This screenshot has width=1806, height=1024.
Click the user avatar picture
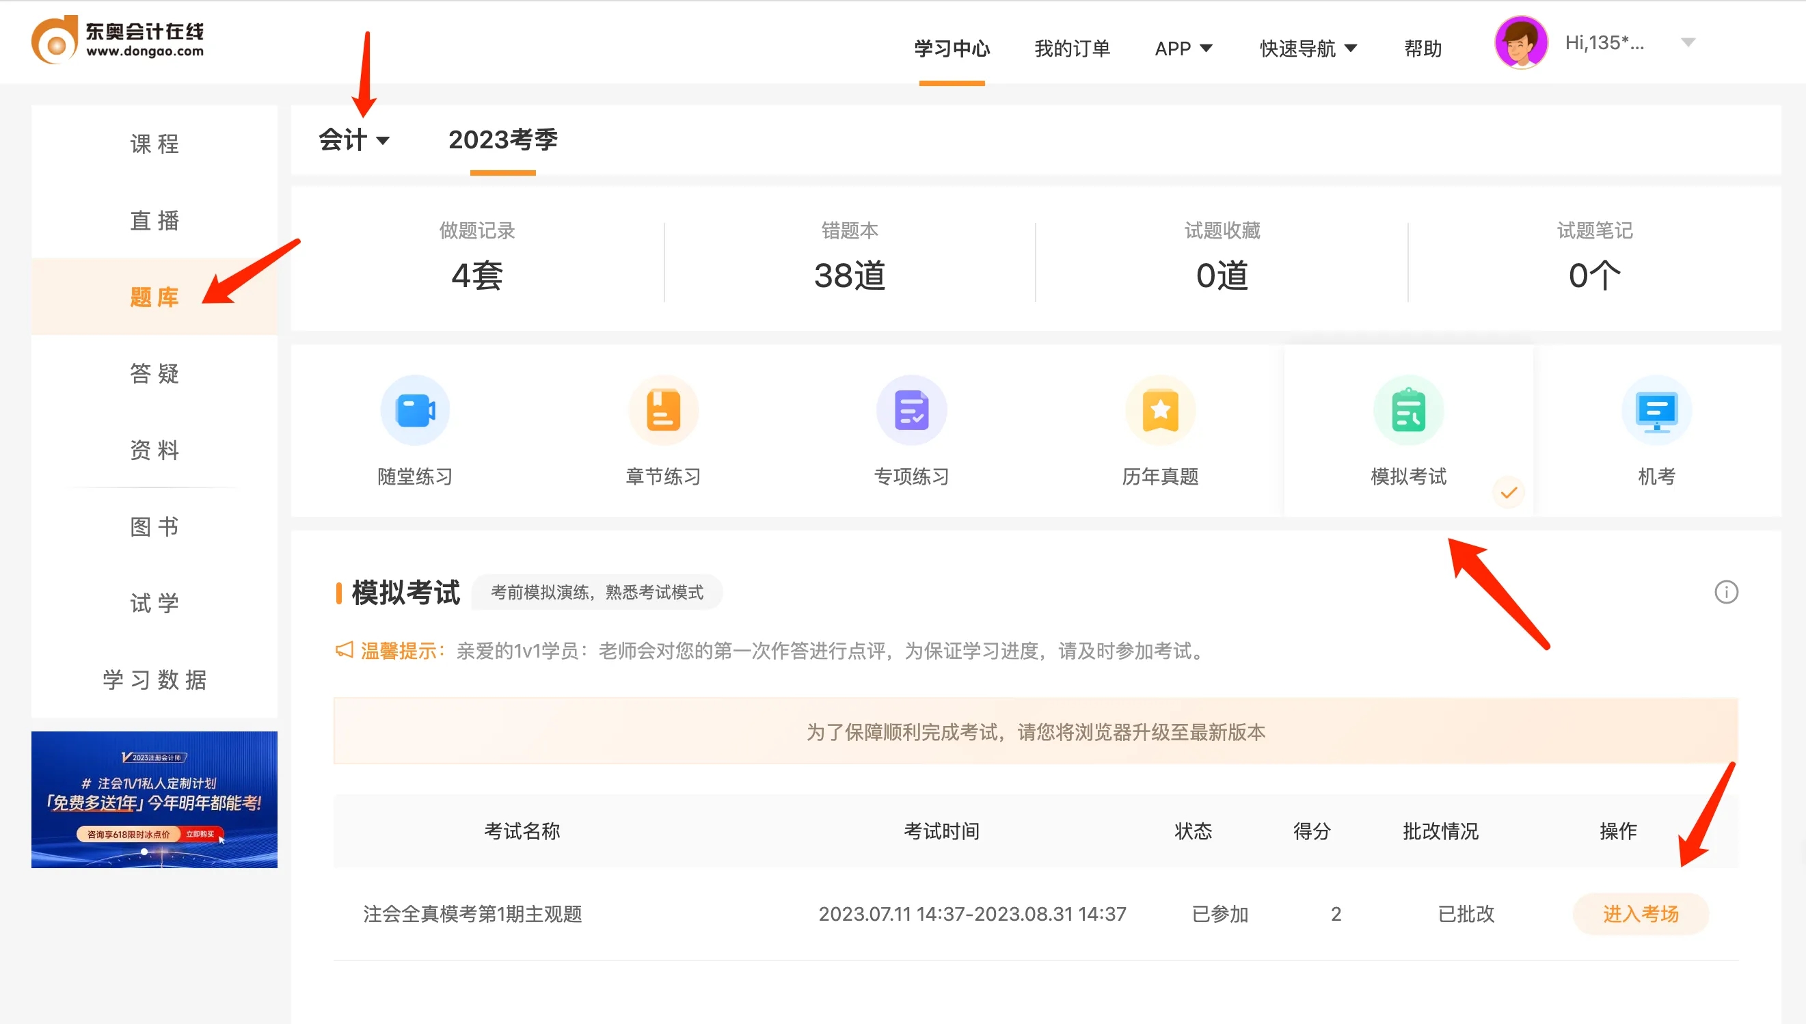(1520, 43)
